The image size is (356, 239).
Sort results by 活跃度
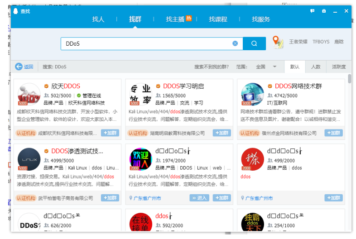(x=338, y=67)
